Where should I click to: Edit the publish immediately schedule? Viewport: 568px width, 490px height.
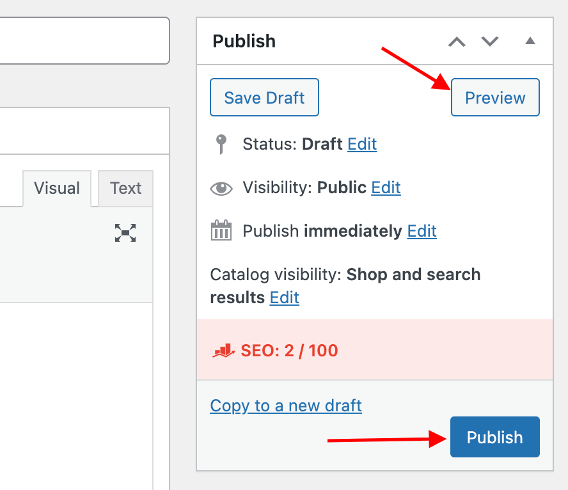coord(422,231)
